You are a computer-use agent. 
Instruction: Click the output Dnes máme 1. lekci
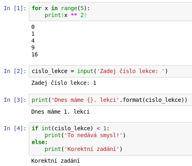(x=60, y=112)
